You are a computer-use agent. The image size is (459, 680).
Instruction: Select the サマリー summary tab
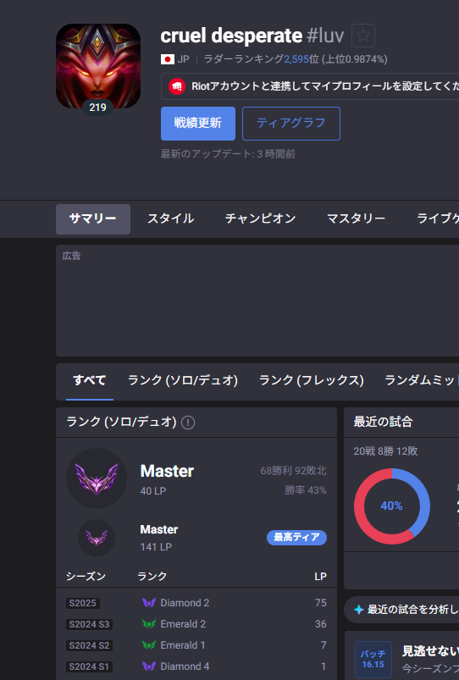tap(93, 219)
